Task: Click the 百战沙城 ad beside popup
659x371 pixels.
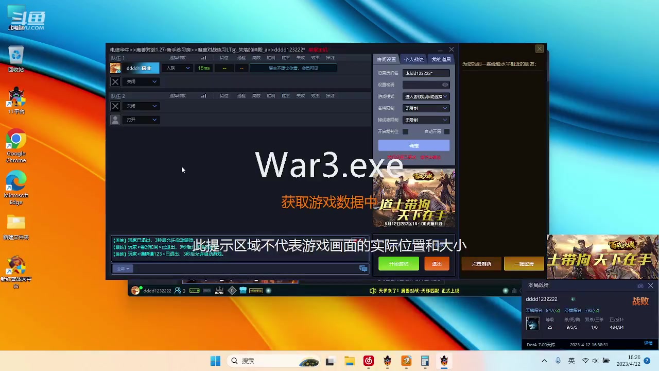Action: (x=602, y=257)
